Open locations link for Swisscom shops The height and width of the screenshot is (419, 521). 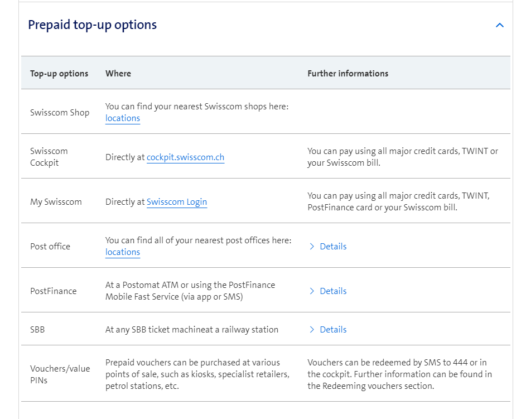(x=123, y=118)
